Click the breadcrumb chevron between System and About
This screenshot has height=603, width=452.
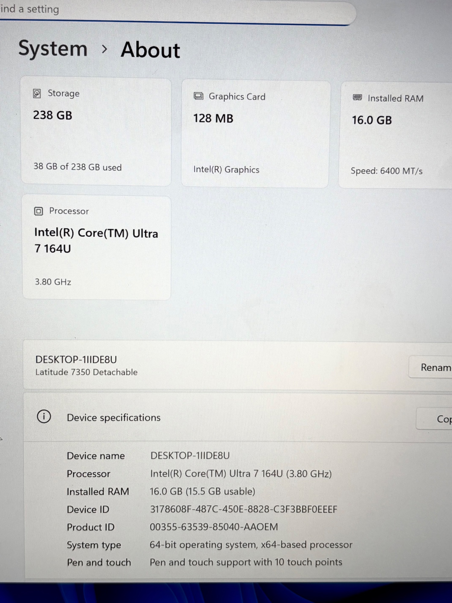pos(104,49)
